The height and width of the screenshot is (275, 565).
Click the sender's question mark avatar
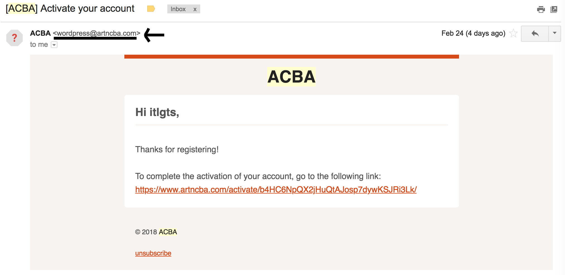pyautogui.click(x=15, y=38)
